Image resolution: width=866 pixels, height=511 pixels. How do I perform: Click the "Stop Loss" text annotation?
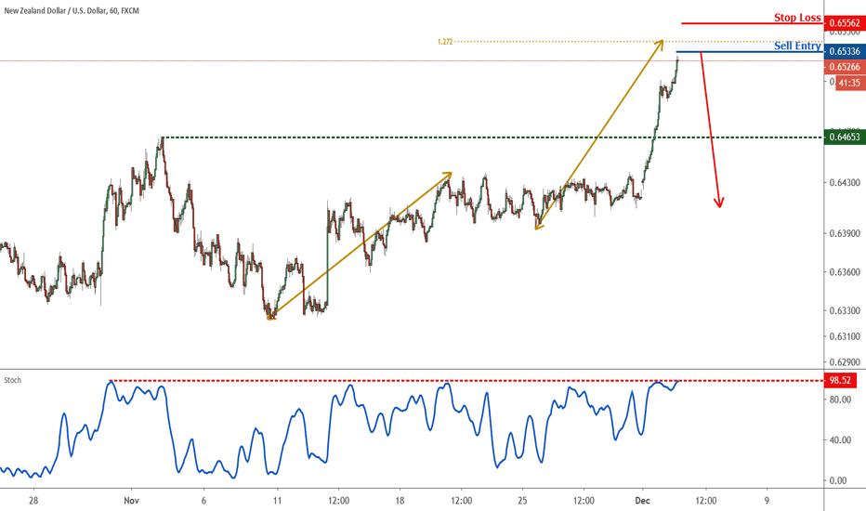click(x=798, y=18)
